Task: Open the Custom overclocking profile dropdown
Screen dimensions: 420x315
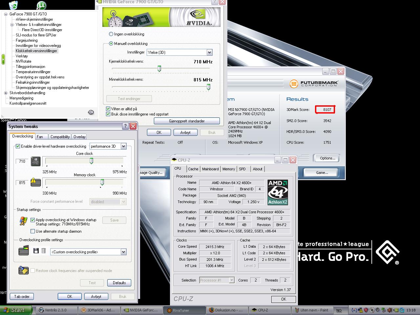Action: click(x=88, y=252)
